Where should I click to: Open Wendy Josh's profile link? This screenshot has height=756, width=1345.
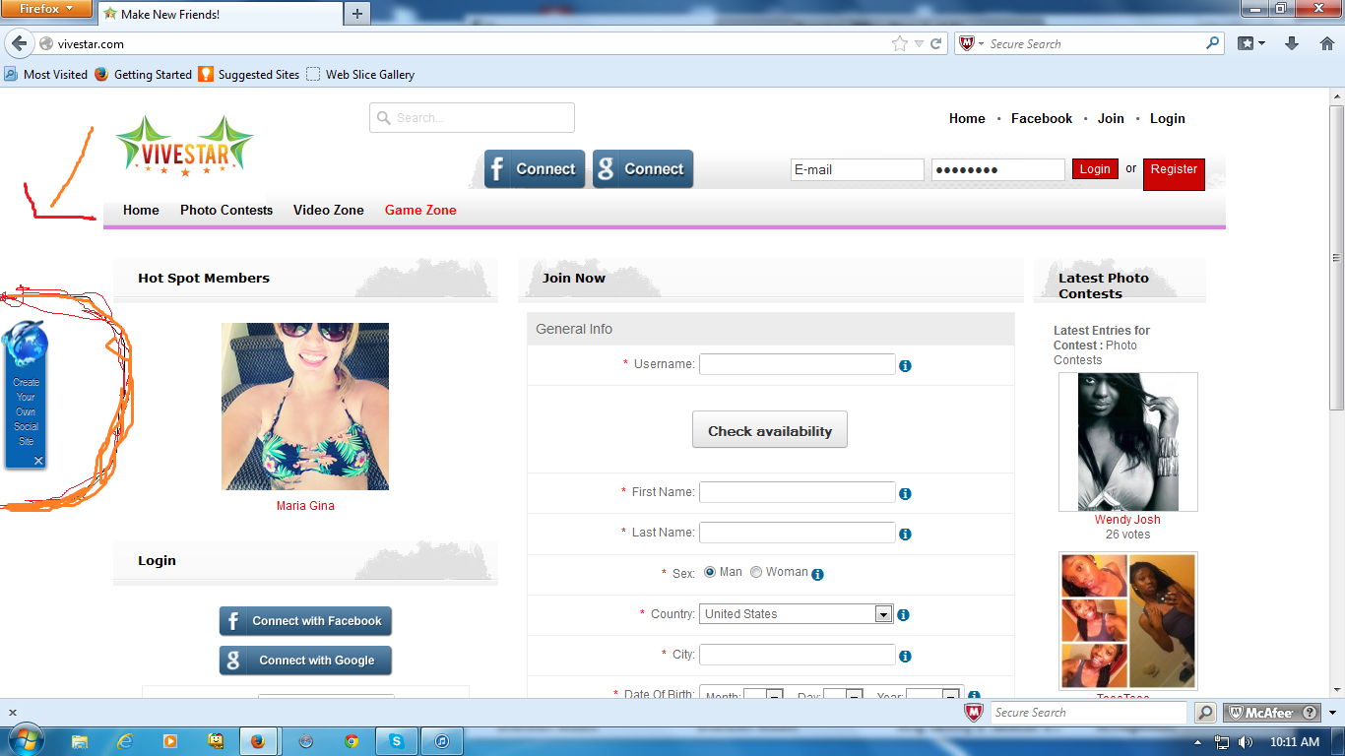[1127, 520]
